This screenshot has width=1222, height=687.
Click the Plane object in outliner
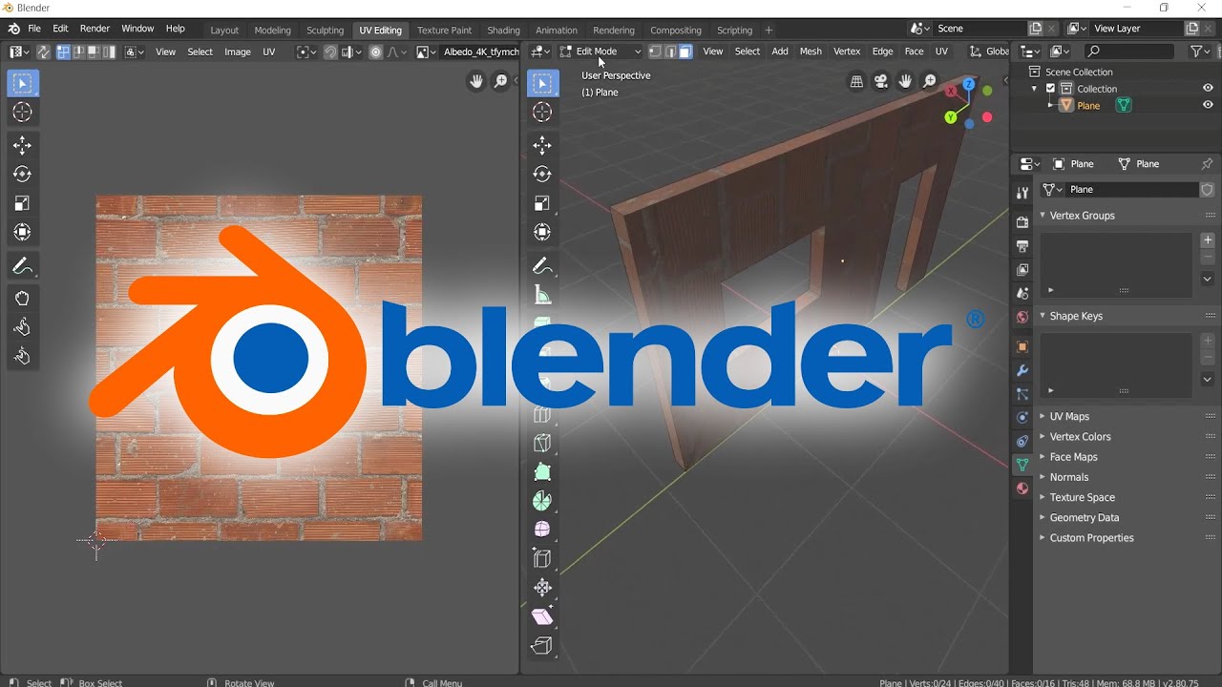coord(1088,106)
